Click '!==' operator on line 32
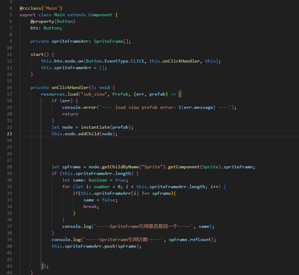Screen dimensions: 299x275 [146, 193]
